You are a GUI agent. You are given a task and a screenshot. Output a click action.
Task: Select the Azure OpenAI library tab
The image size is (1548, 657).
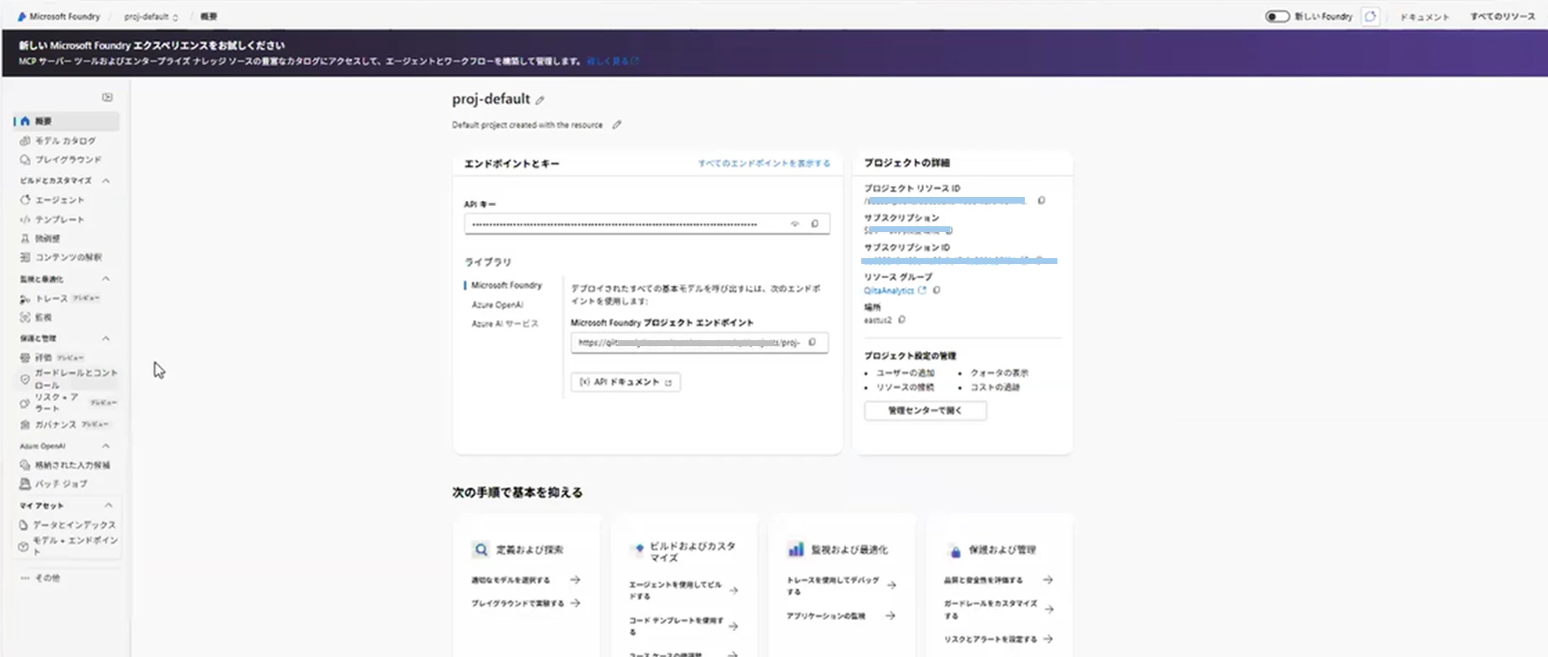497,305
